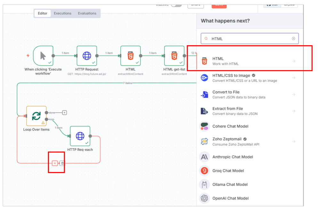Open the HTML extractHtmlContent node
This screenshot has width=320, height=209.
pyautogui.click(x=131, y=56)
